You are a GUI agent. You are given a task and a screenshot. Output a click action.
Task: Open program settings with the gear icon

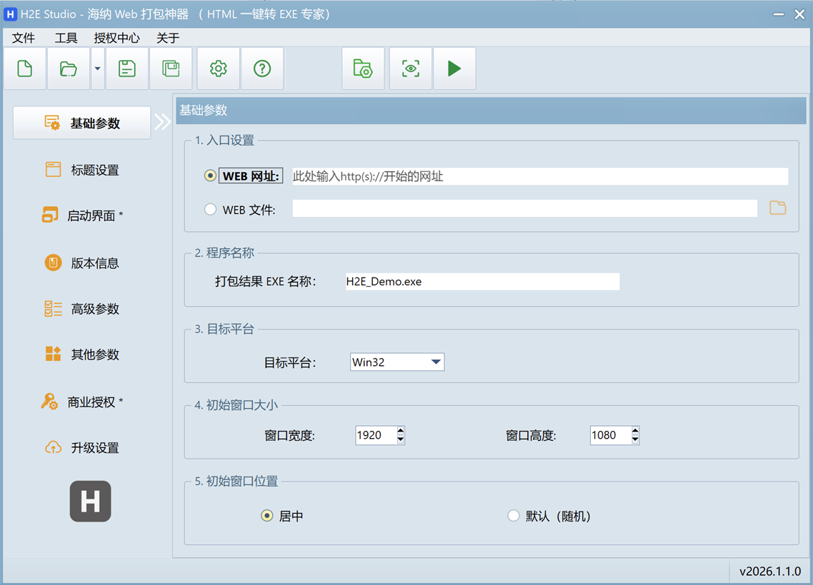tap(218, 68)
